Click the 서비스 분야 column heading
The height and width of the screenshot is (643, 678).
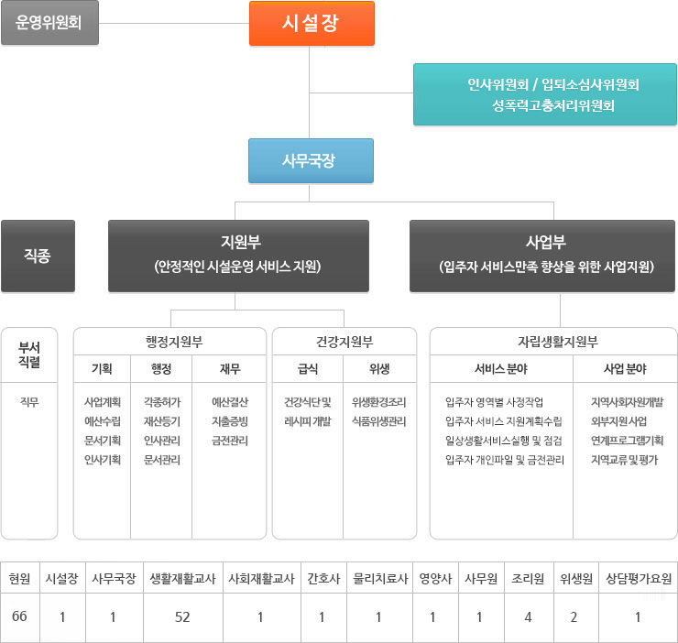(x=500, y=369)
